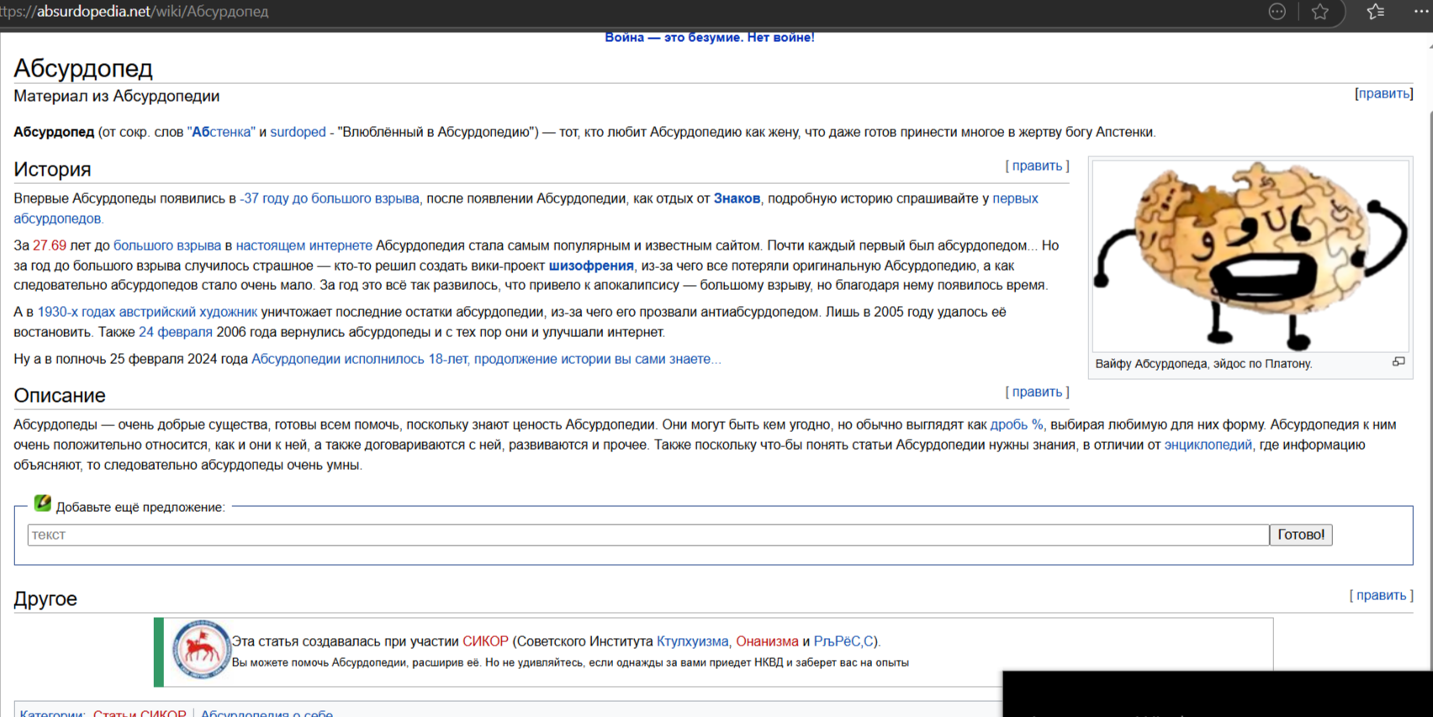This screenshot has width=1433, height=717.
Task: Open '1930-х годах австрийский художник' link
Action: (x=147, y=312)
